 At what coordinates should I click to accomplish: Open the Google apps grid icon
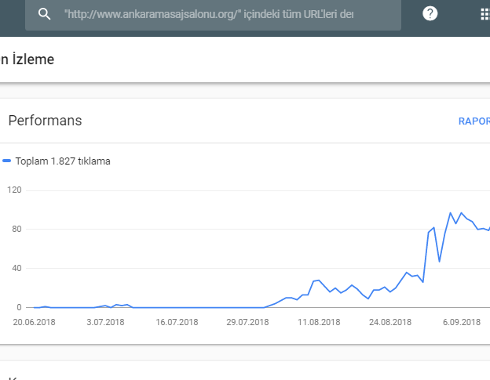(485, 14)
